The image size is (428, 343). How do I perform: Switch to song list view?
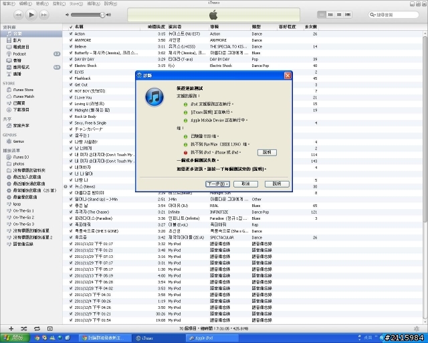(x=322, y=15)
